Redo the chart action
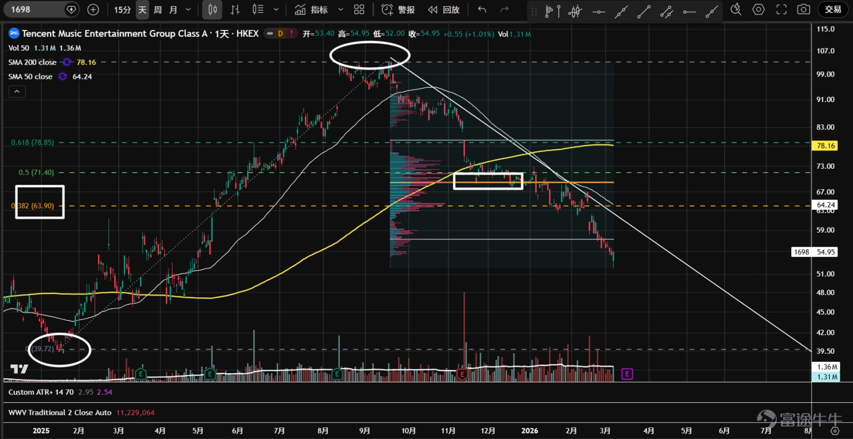Image resolution: width=853 pixels, height=439 pixels. pos(504,10)
